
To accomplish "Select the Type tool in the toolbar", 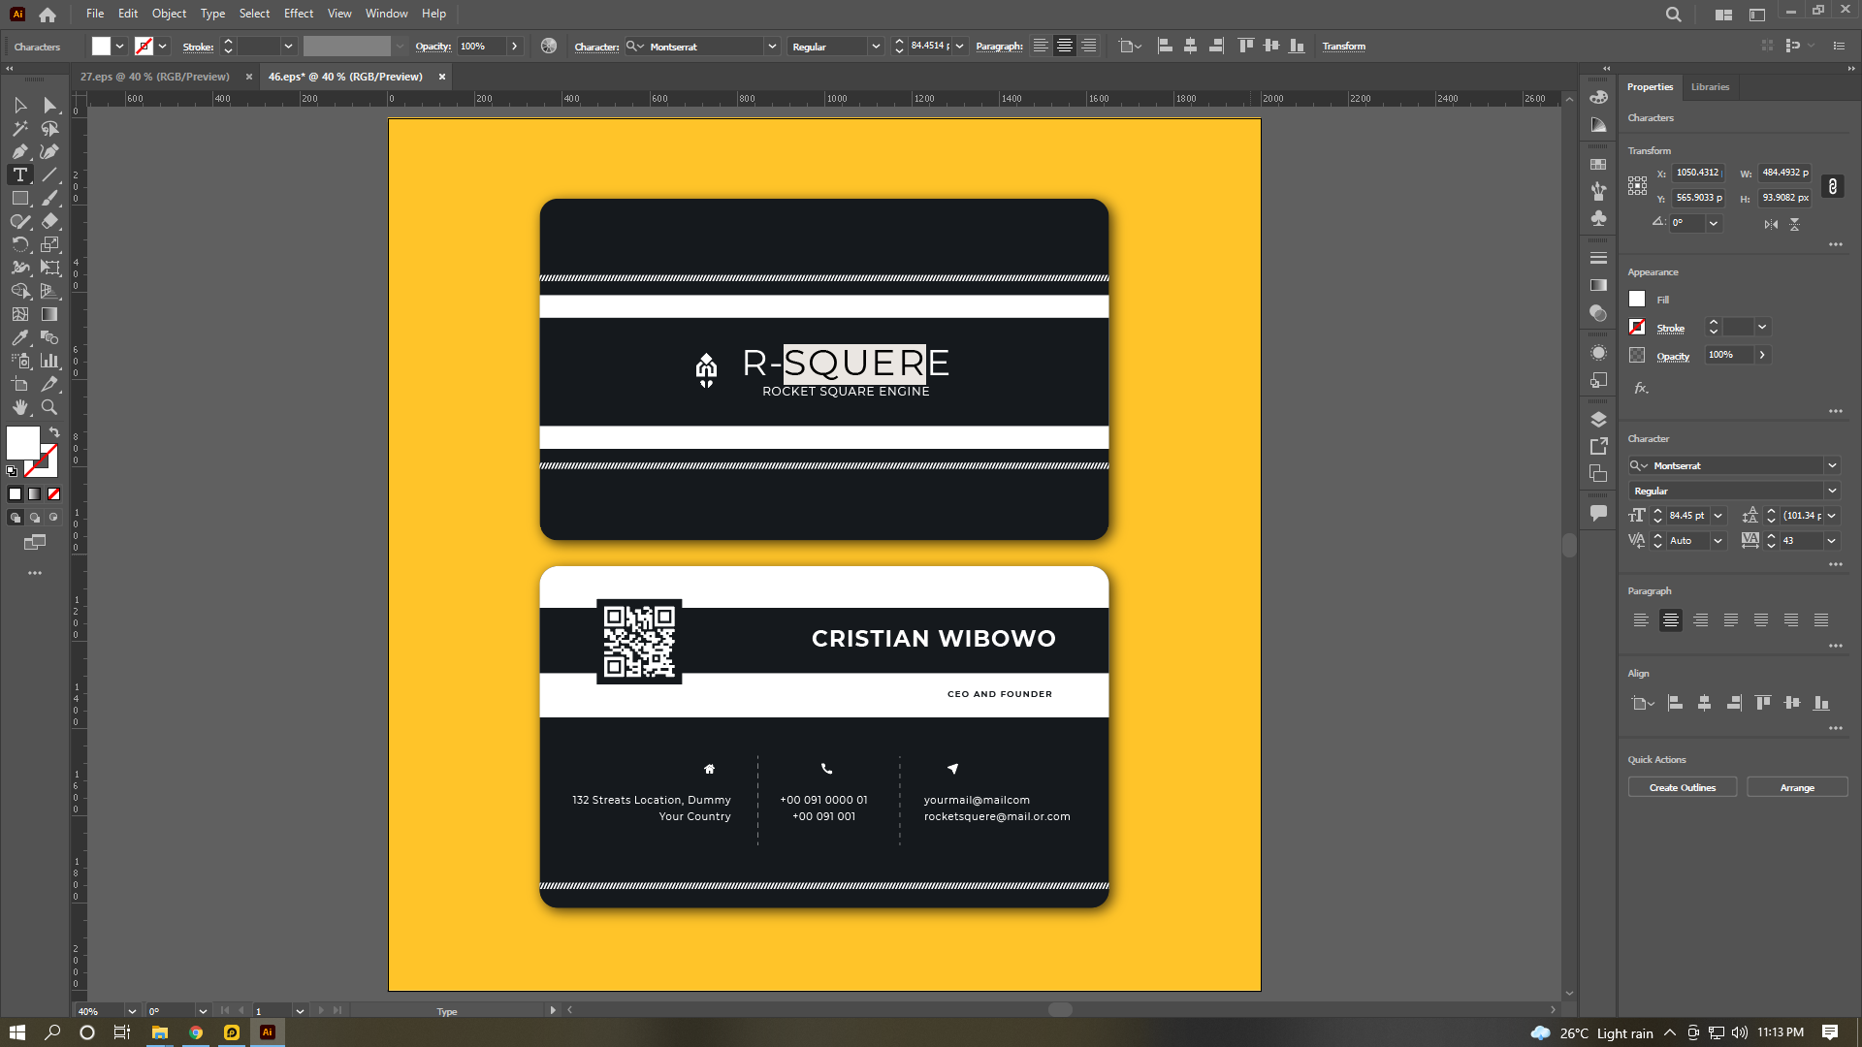I will click(18, 174).
